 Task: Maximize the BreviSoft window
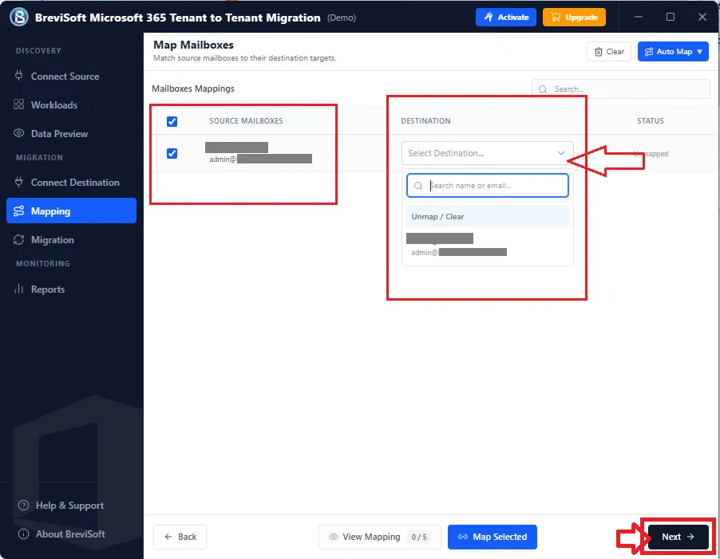671,17
